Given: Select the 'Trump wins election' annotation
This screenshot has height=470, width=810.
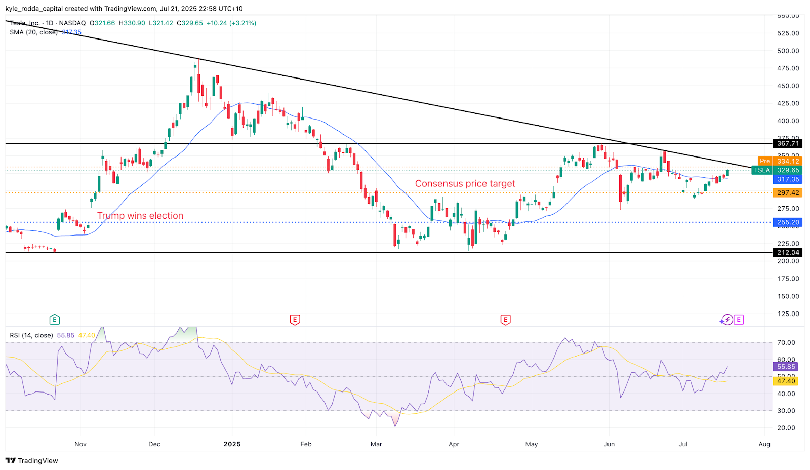Looking at the screenshot, I should [x=140, y=216].
